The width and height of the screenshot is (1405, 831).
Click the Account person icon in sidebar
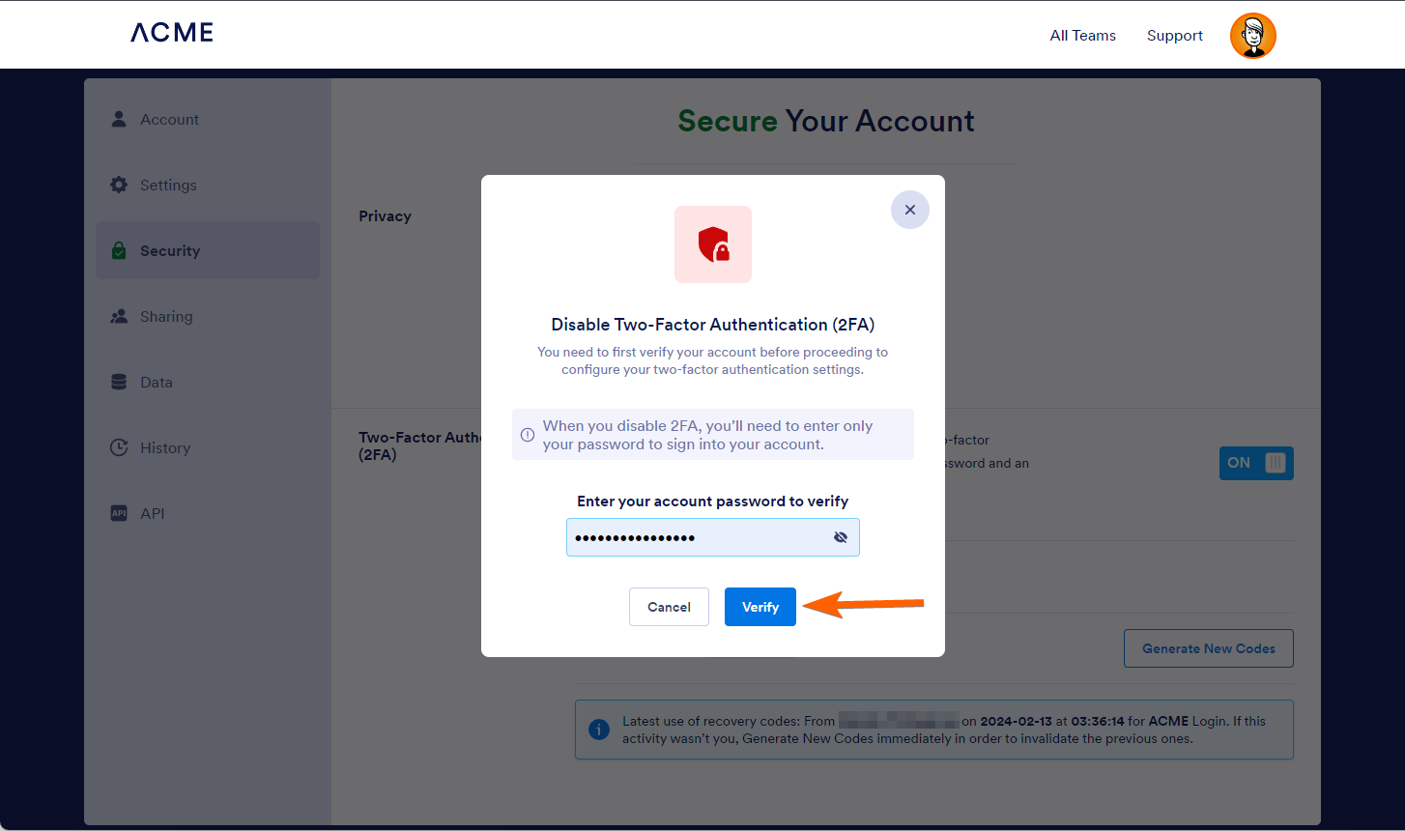(x=119, y=119)
